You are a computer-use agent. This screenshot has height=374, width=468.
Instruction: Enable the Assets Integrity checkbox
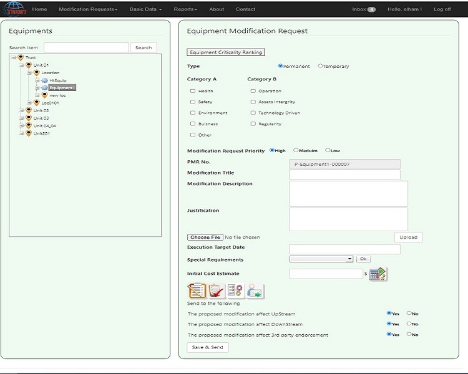(x=253, y=102)
